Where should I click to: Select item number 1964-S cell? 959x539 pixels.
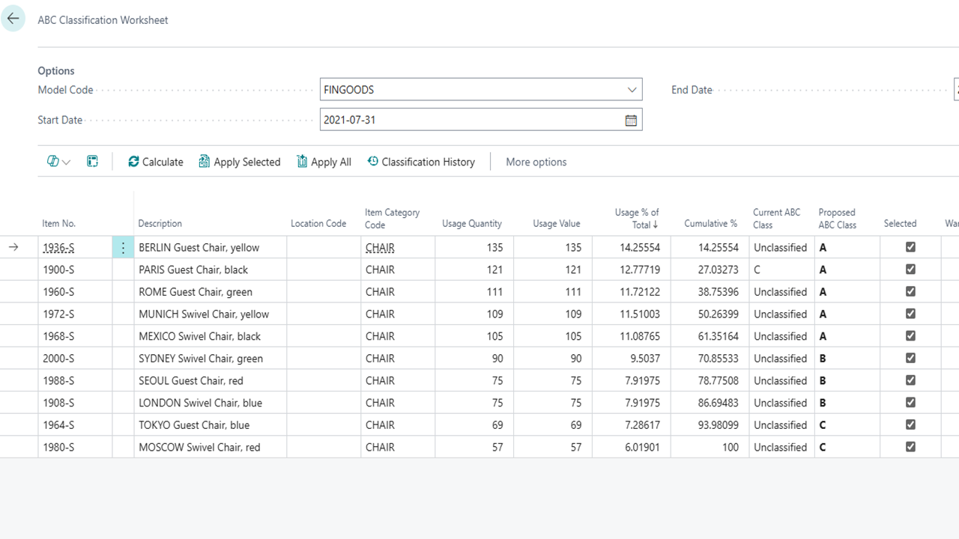pyautogui.click(x=58, y=425)
